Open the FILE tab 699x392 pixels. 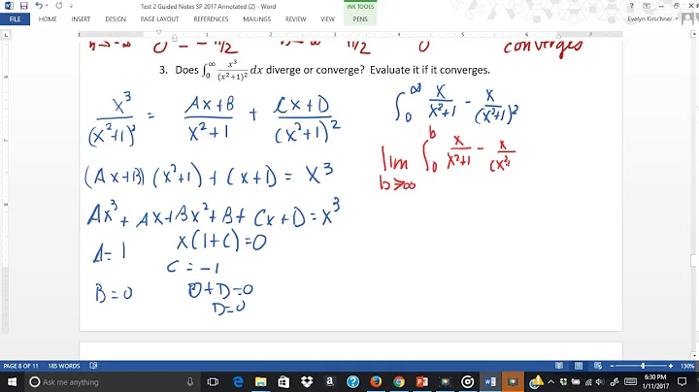coord(15,19)
